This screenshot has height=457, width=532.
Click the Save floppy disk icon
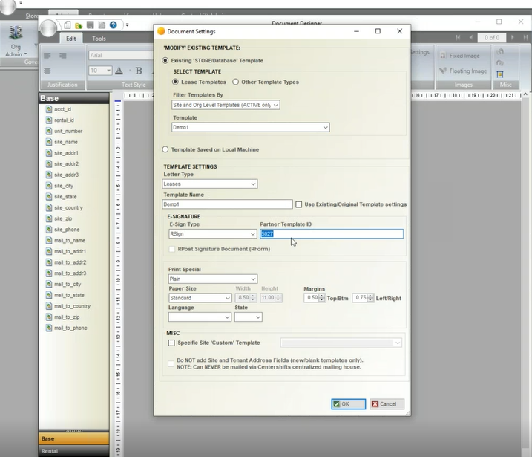pos(90,25)
